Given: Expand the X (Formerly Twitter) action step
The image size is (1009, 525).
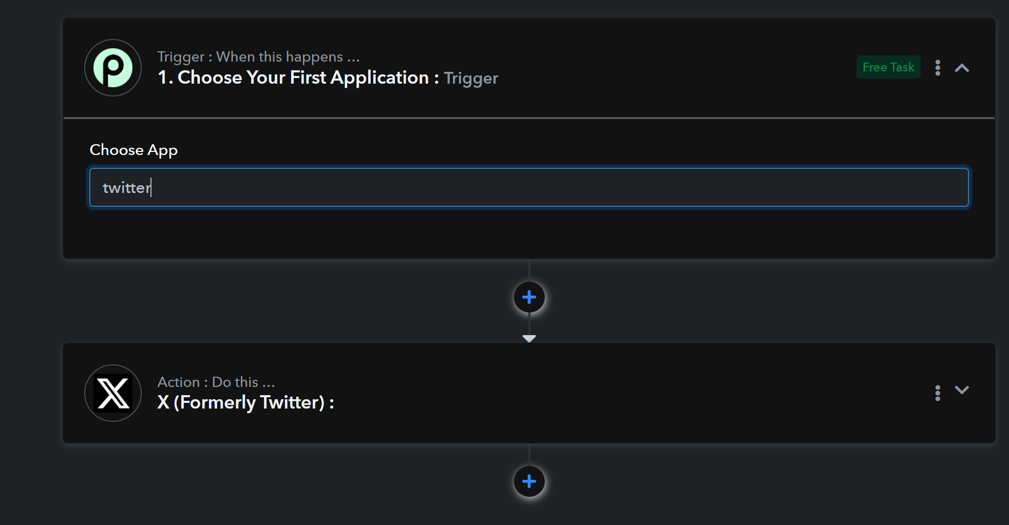Looking at the screenshot, I should coord(962,390).
